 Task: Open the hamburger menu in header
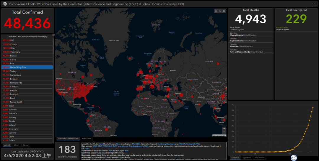click(x=315, y=4)
